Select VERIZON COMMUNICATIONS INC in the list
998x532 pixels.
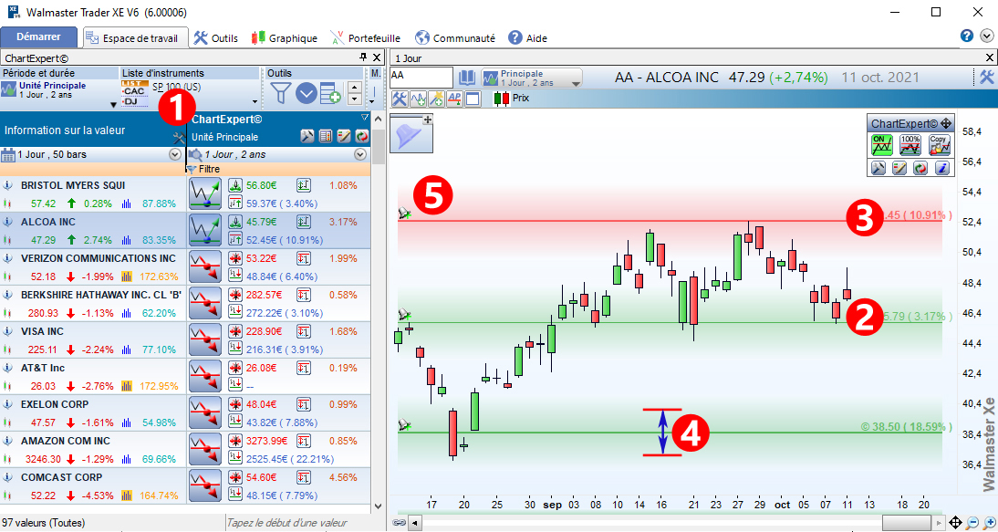click(x=98, y=258)
